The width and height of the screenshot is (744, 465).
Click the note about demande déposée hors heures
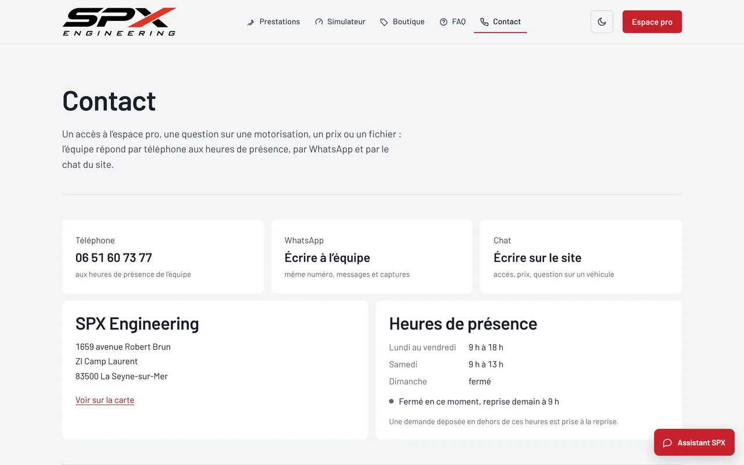pyautogui.click(x=503, y=421)
